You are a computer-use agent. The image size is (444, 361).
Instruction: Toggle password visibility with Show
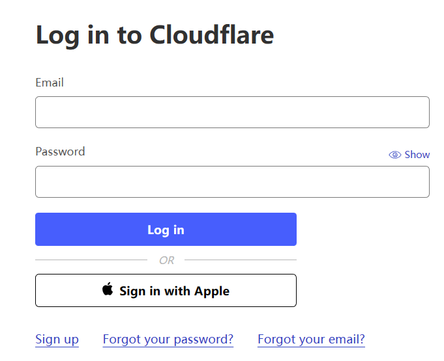[409, 155]
